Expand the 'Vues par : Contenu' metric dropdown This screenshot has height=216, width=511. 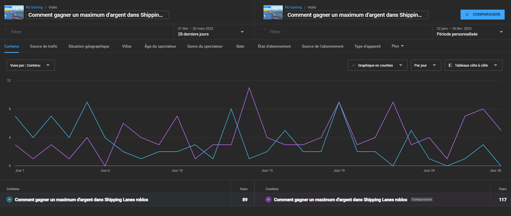pyautogui.click(x=31, y=65)
